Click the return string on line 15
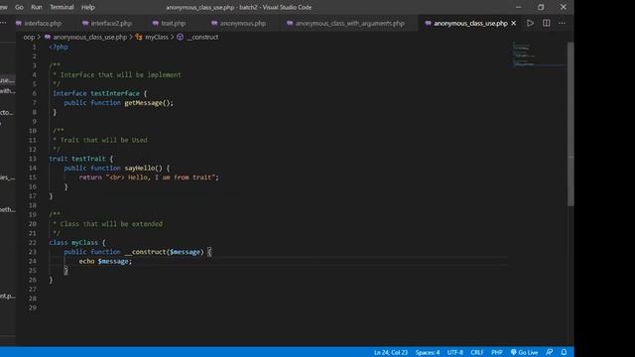Image resolution: width=635 pixels, height=357 pixels. click(x=162, y=178)
